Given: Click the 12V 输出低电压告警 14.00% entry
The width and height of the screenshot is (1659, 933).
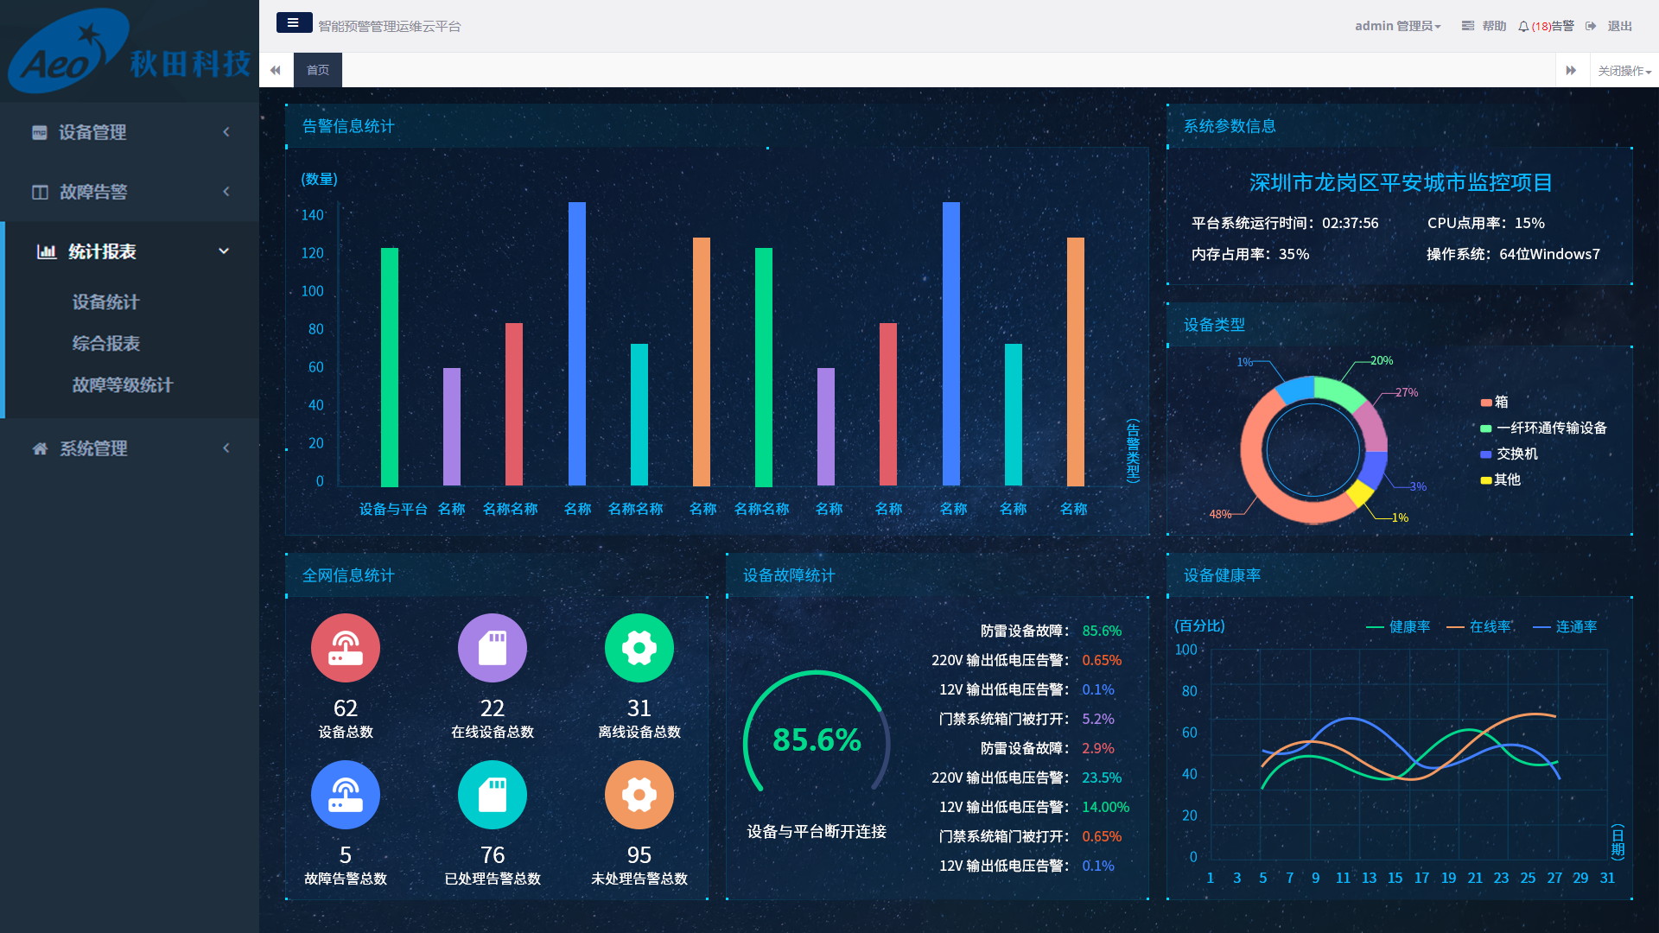Looking at the screenshot, I should tap(1034, 808).
